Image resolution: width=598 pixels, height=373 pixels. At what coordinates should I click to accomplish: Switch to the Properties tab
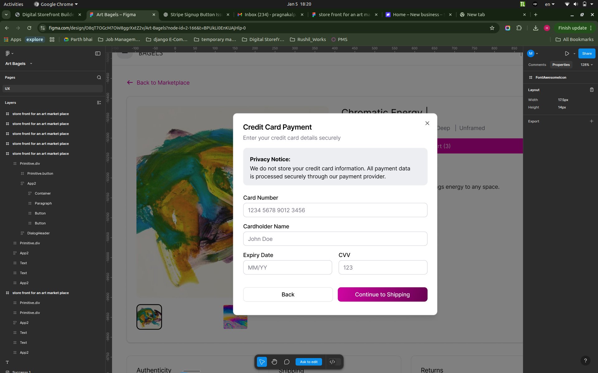[561, 65]
